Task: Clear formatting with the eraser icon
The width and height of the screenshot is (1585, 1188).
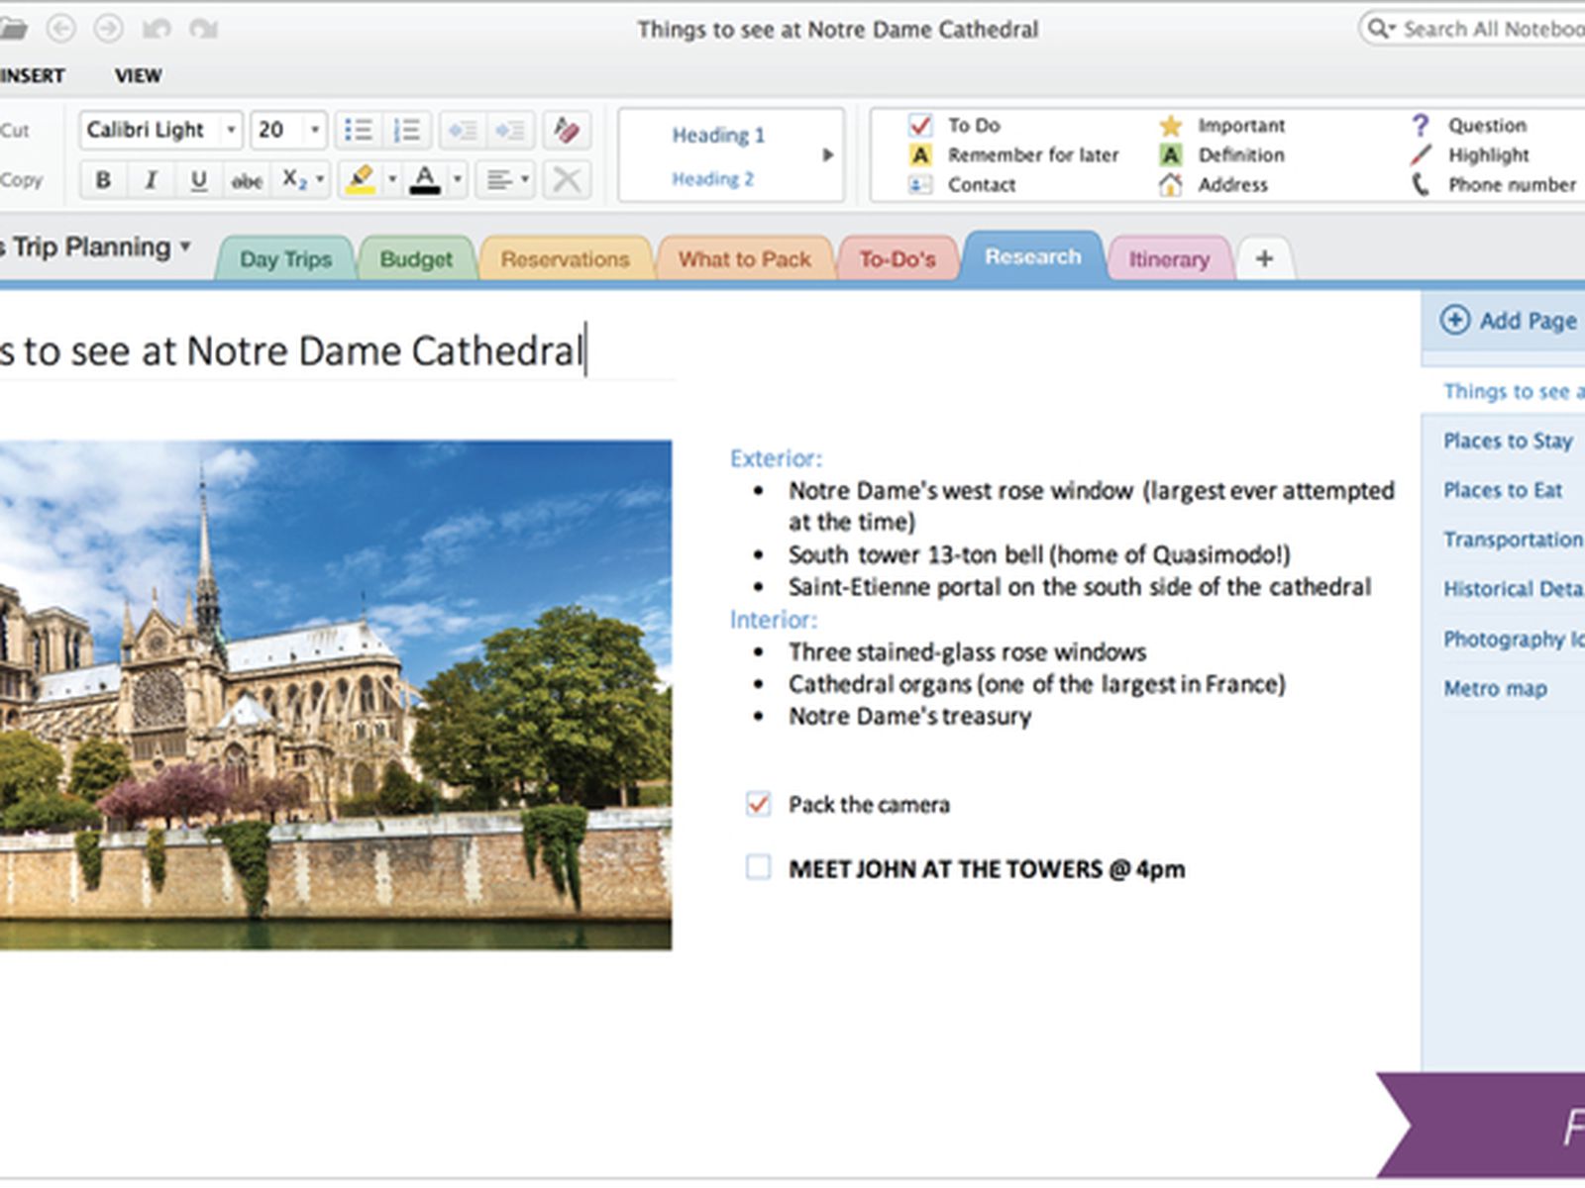Action: (x=567, y=130)
